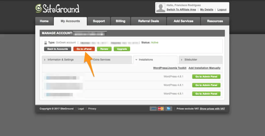Screen dimensions: 265x136
Task: Click the Logout link
Action: pos(222,10)
